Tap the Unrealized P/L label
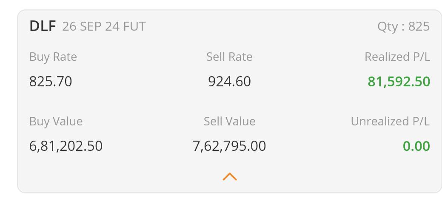This screenshot has height=201, width=442. pyautogui.click(x=390, y=122)
